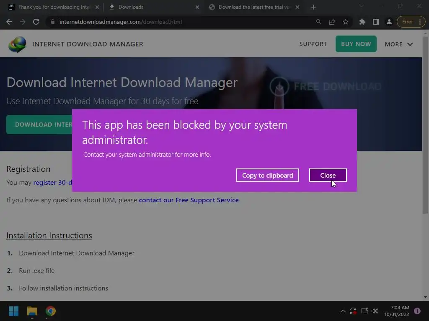Reload the current page

click(36, 22)
